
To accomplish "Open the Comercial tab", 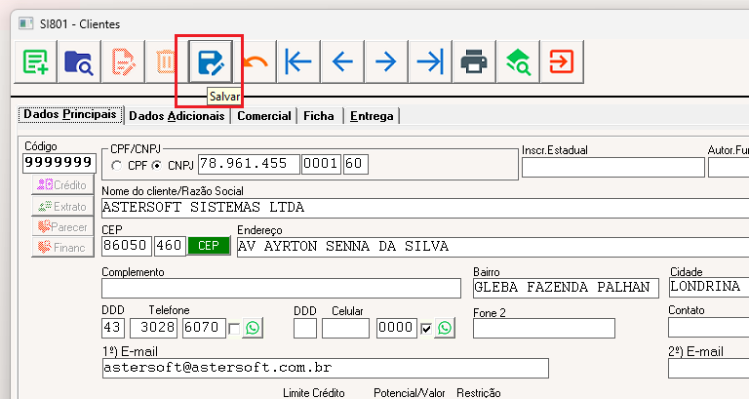I will tap(264, 116).
